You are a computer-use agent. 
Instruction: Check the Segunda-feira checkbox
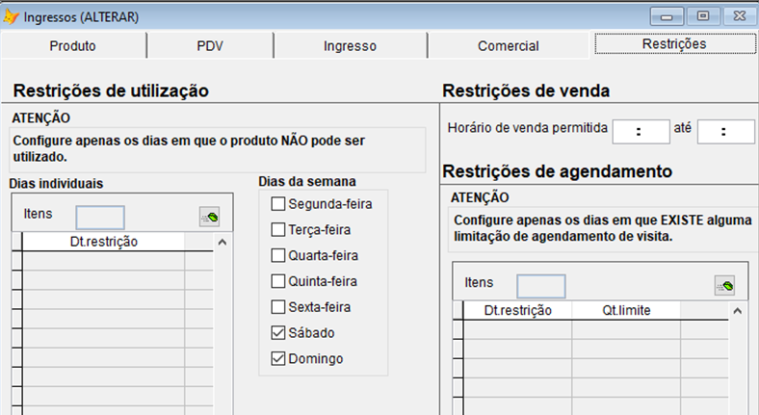click(277, 203)
